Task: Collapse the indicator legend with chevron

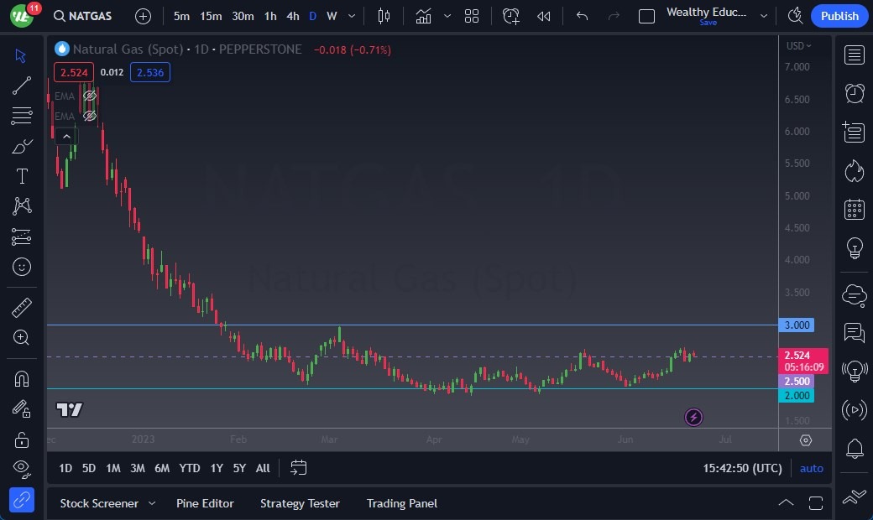Action: click(x=66, y=136)
